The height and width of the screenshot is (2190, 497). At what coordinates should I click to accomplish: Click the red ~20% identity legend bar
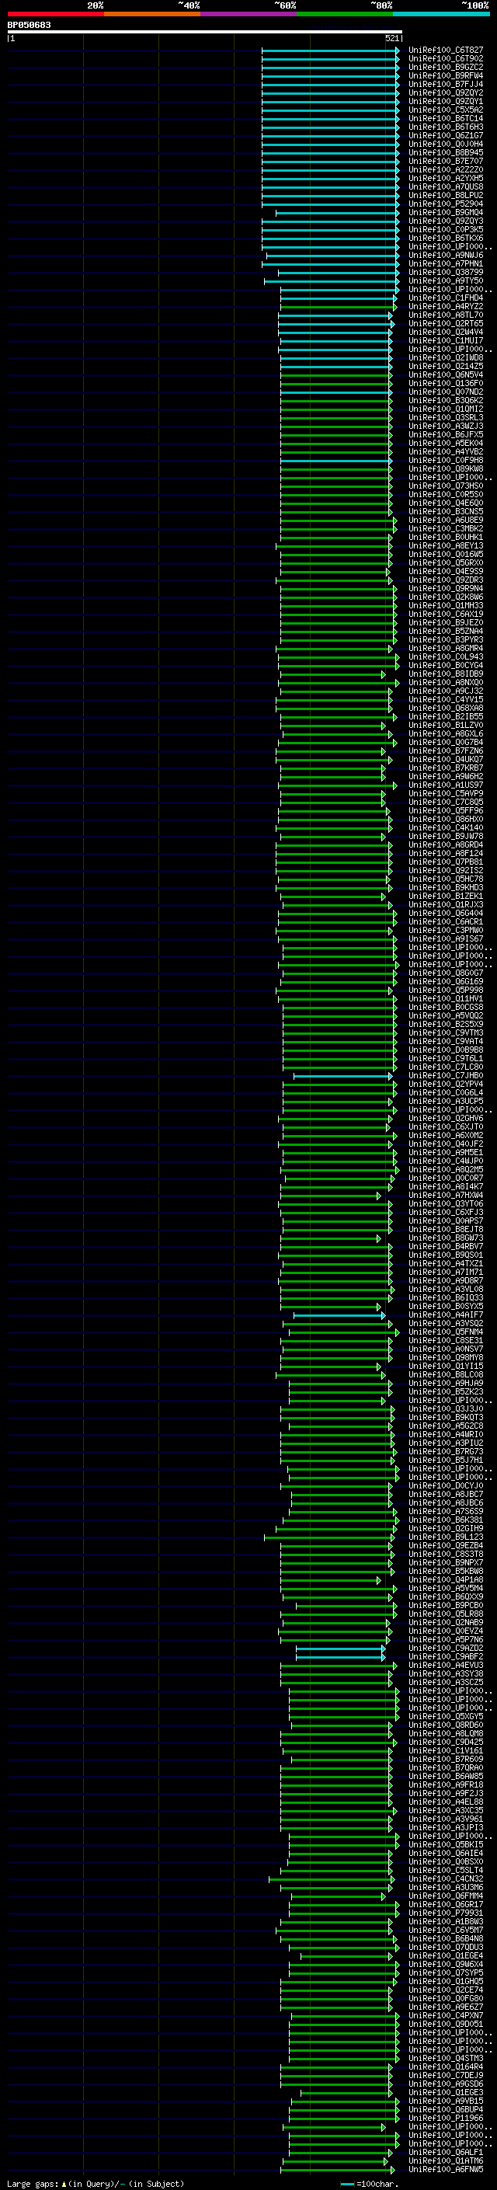[55, 14]
